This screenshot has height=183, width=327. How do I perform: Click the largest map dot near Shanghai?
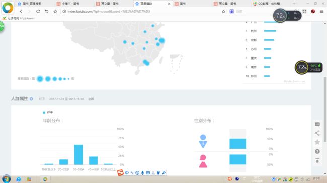click(x=162, y=40)
